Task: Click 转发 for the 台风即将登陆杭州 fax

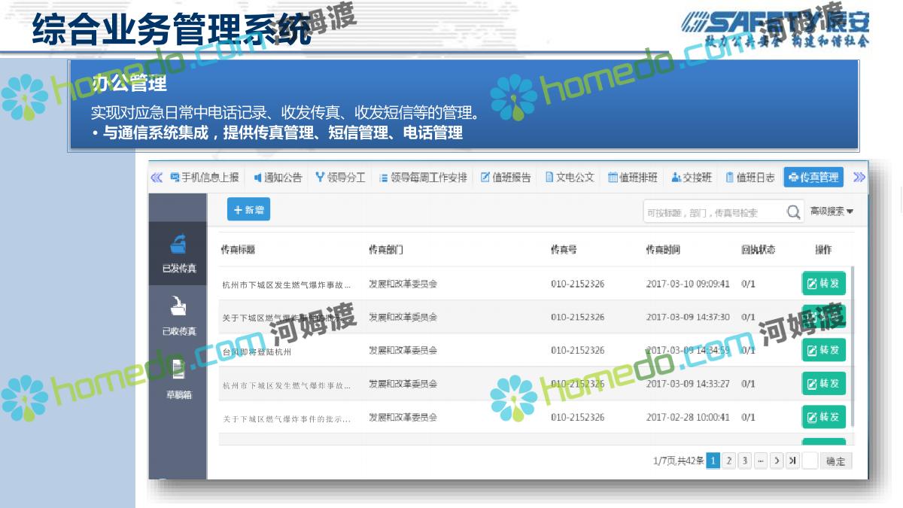Action: (823, 350)
